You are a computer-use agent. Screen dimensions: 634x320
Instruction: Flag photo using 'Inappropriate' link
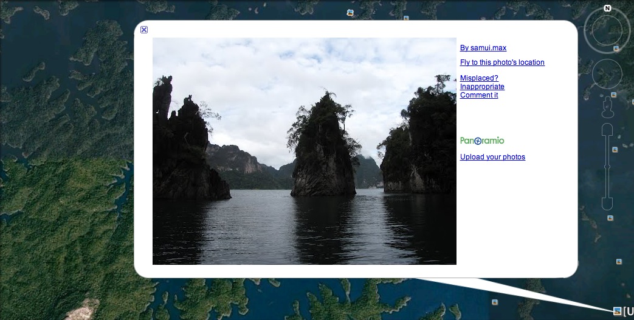482,87
